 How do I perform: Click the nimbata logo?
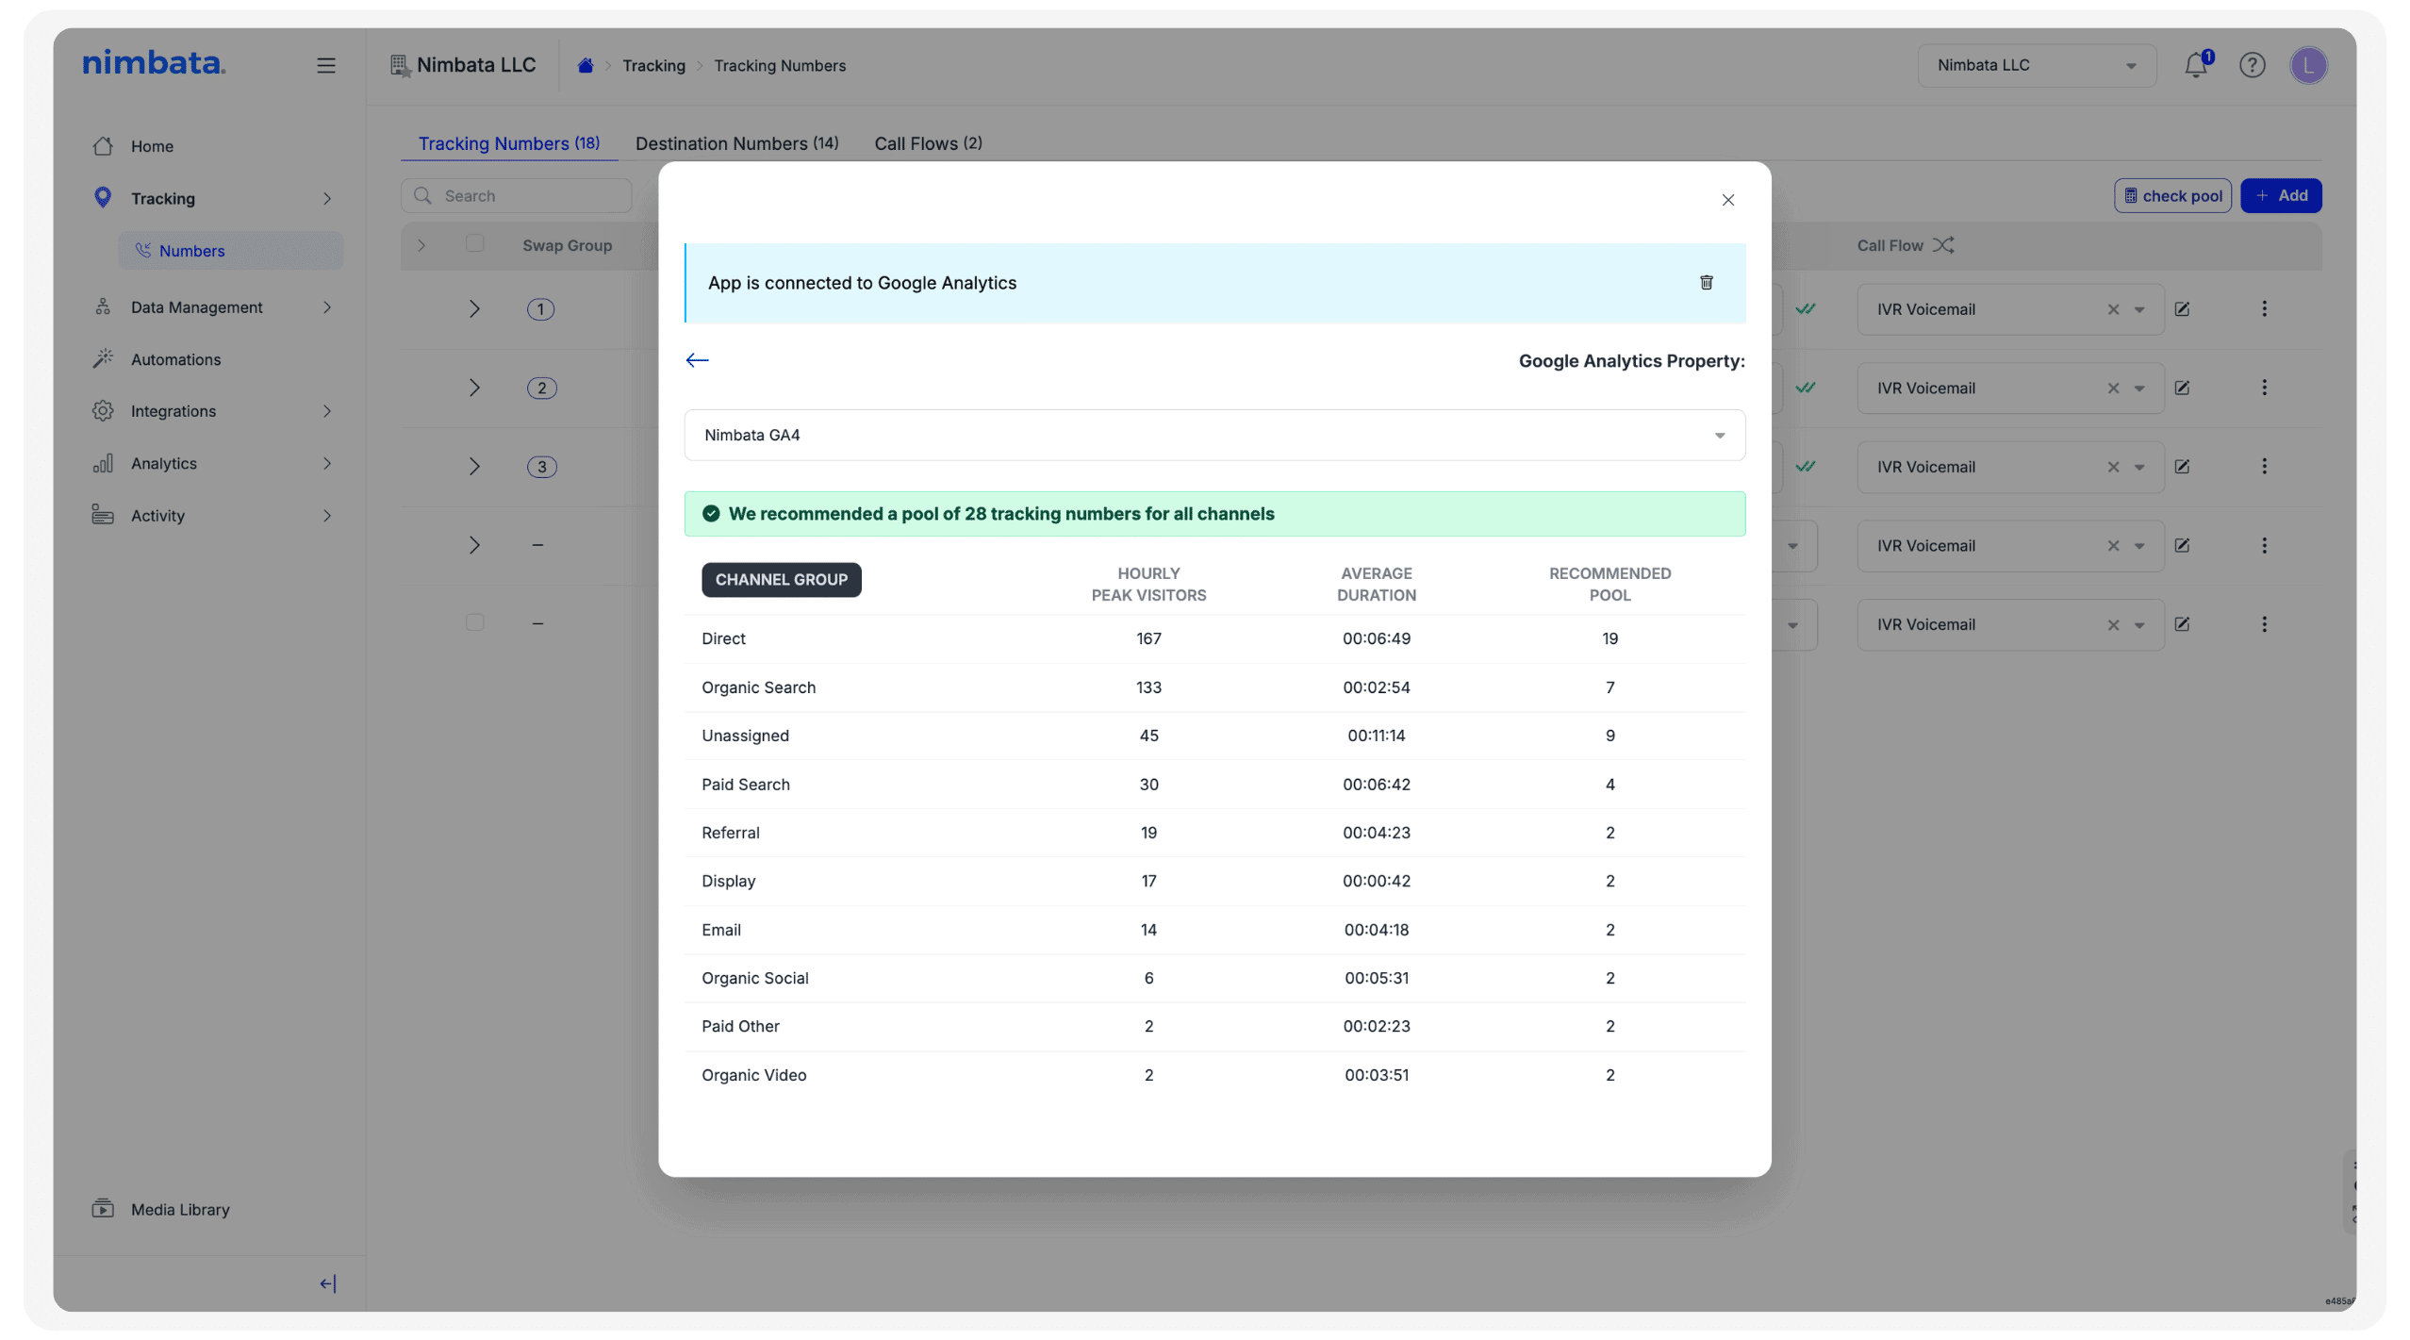click(x=154, y=62)
